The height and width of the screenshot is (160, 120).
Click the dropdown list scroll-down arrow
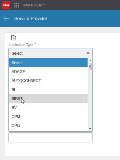[90, 129]
